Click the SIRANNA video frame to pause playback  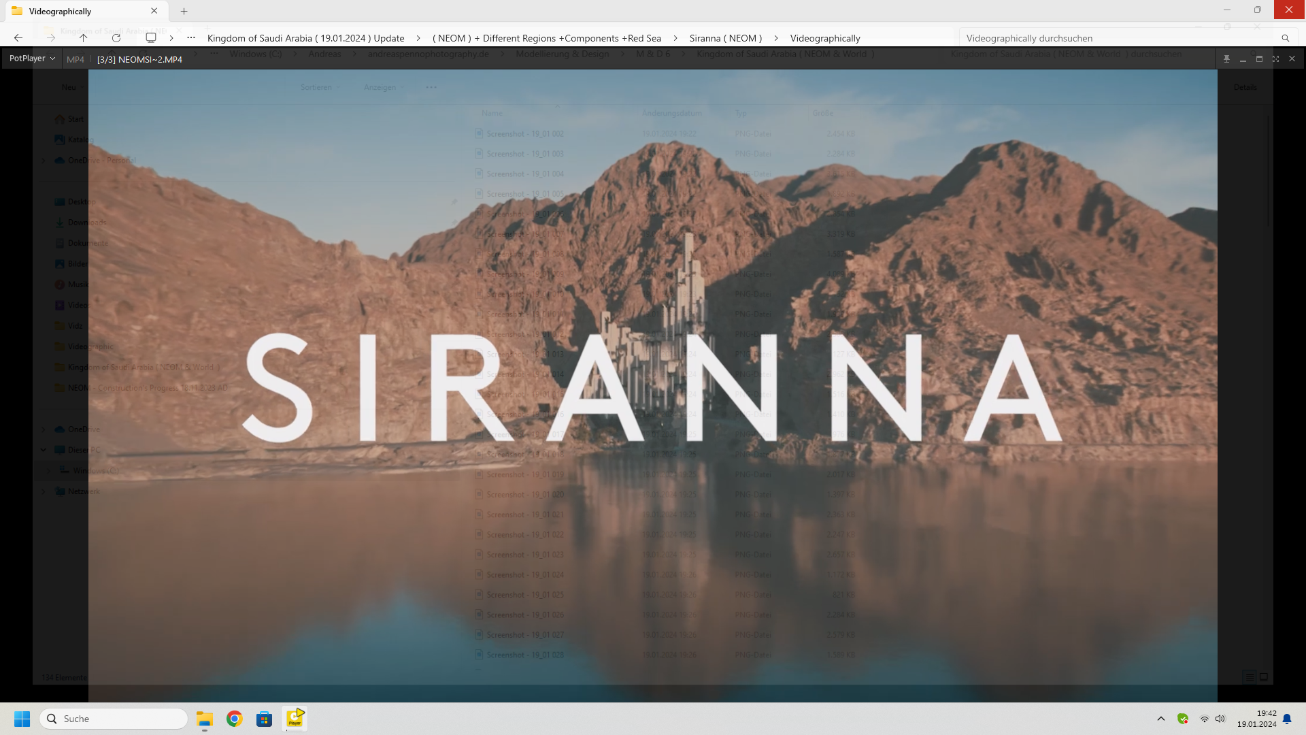(x=652, y=386)
